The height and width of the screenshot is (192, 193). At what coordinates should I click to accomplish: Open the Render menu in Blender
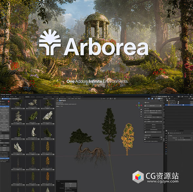[8, 97]
